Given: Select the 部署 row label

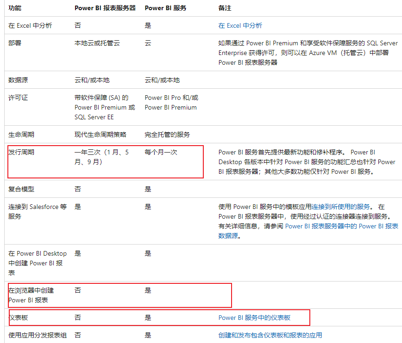Looking at the screenshot, I should pyautogui.click(x=15, y=43).
